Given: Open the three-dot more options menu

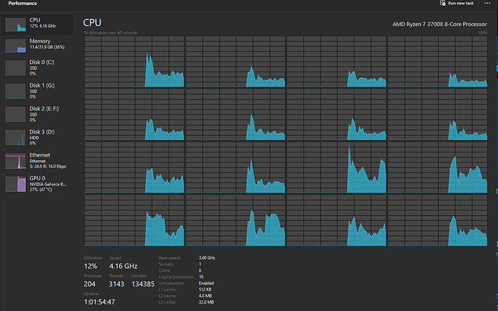Looking at the screenshot, I should (x=489, y=4).
